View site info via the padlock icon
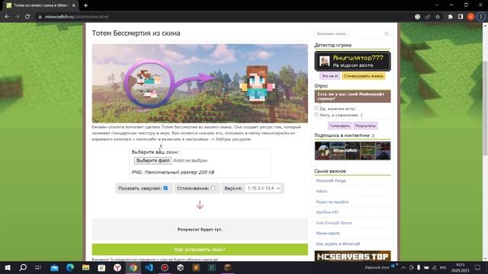The image size is (488, 274). coord(40,17)
